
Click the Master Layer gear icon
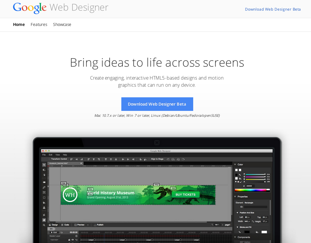point(76,236)
